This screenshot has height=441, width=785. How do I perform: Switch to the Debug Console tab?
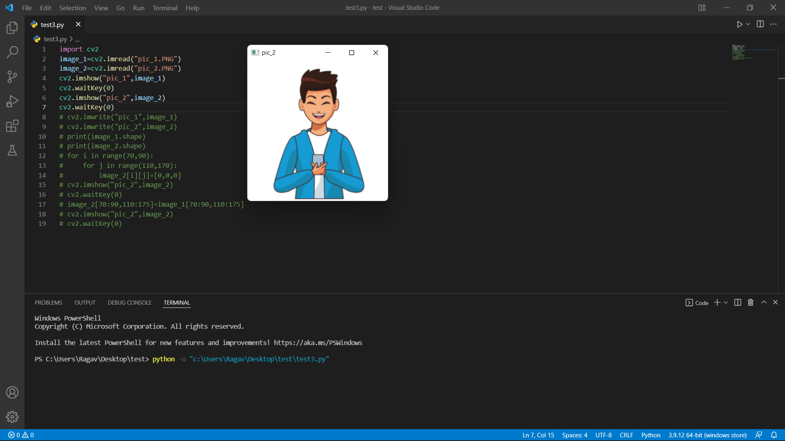click(x=130, y=302)
